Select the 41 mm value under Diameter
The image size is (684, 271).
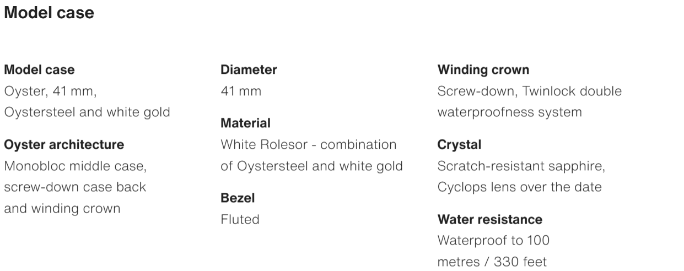click(241, 91)
